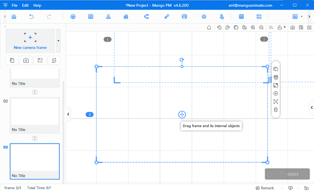
Task: Select the Text tool in the toolbar
Action: [90, 17]
